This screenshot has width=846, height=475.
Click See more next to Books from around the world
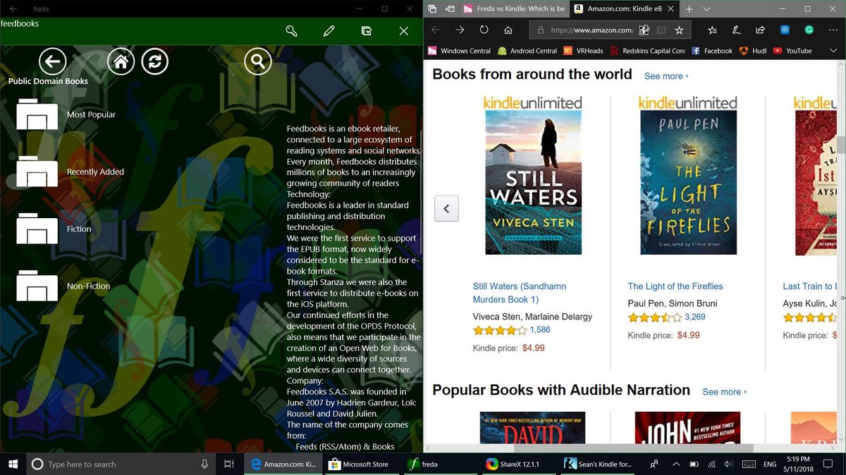pos(663,76)
